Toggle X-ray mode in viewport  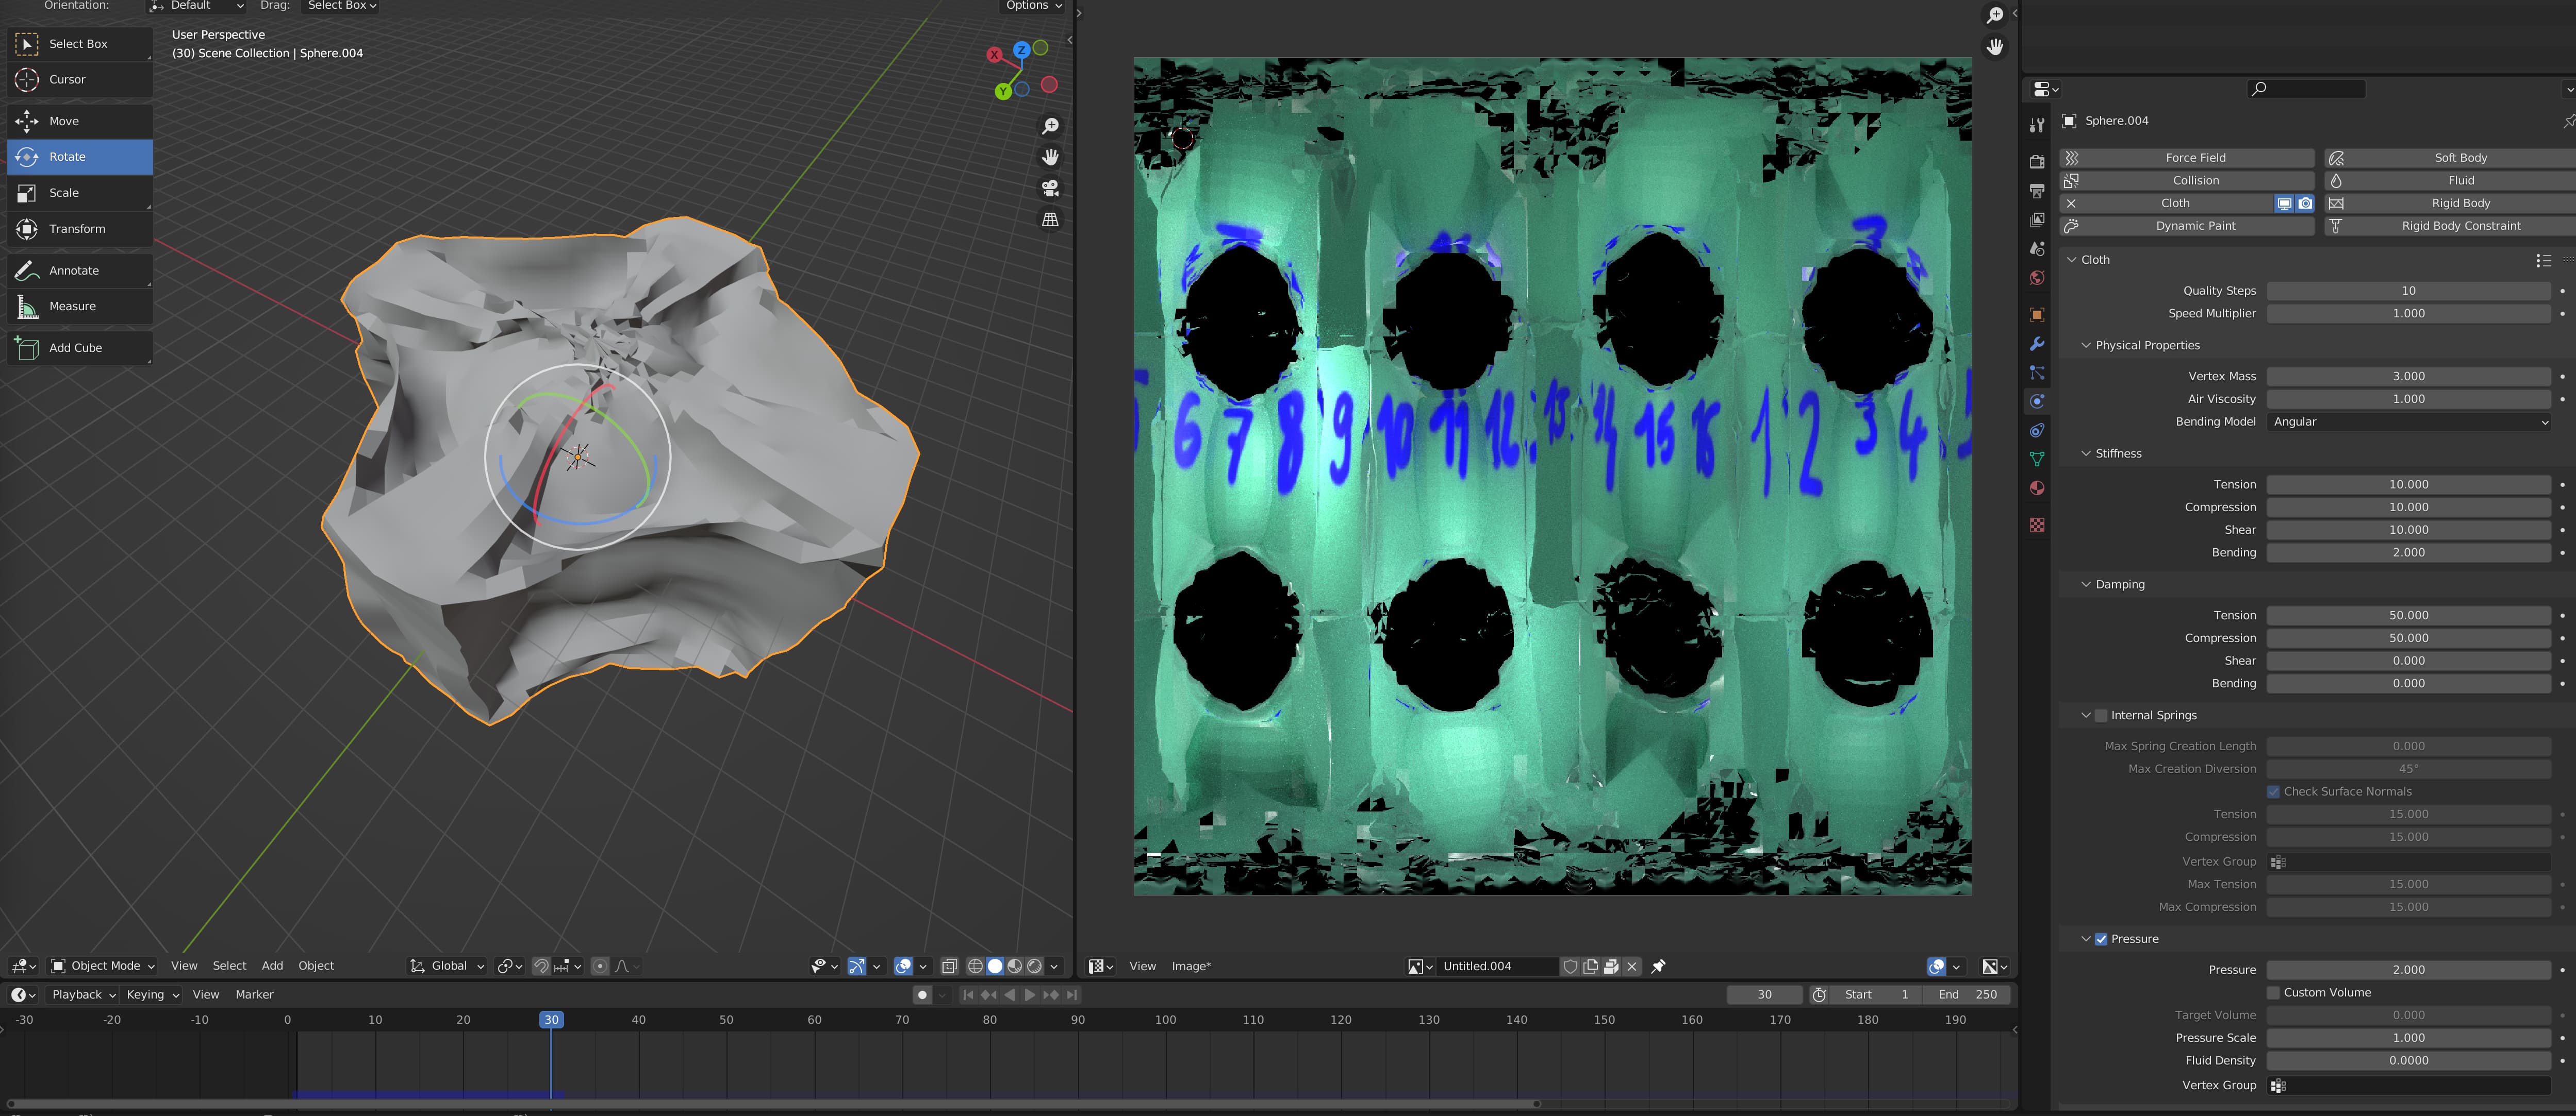click(949, 966)
